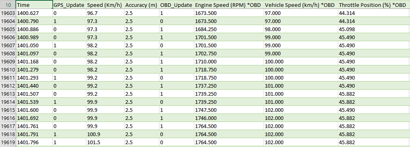Click the Engine Speed cell 1747.500

pos(229,110)
